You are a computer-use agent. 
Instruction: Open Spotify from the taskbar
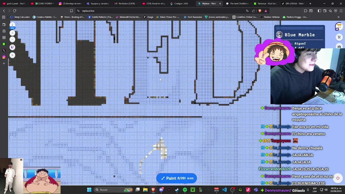185,190
